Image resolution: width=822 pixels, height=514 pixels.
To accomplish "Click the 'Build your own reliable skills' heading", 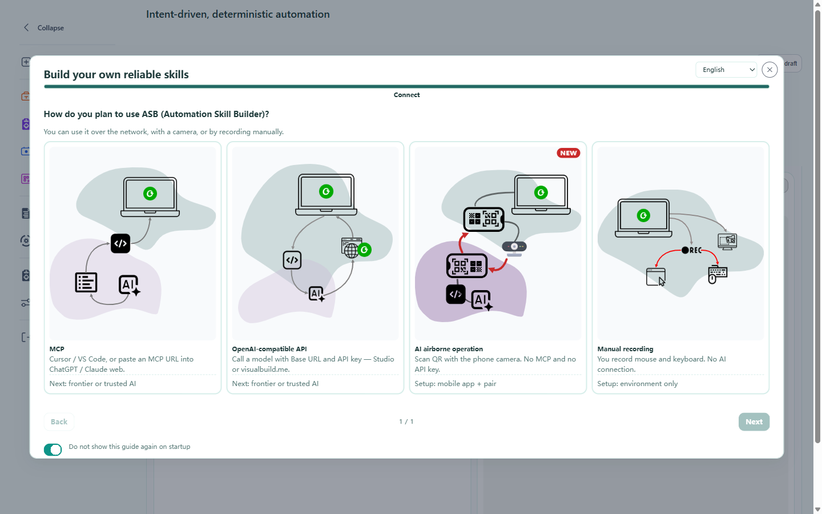I will 116,74.
